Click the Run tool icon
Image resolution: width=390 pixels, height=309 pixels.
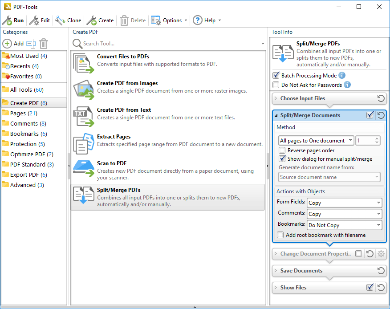(x=7, y=20)
